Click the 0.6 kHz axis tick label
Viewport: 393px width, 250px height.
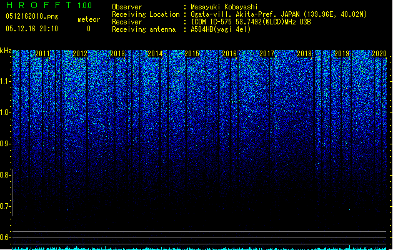tap(6, 237)
